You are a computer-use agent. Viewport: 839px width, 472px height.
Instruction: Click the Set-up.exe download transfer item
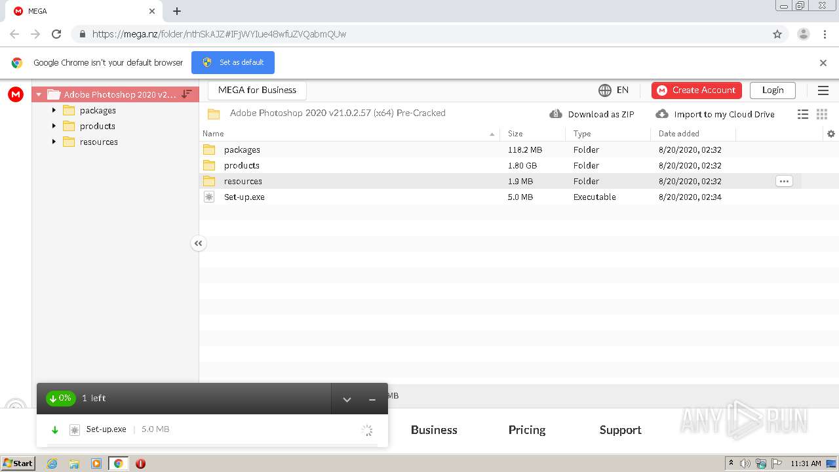pos(212,430)
